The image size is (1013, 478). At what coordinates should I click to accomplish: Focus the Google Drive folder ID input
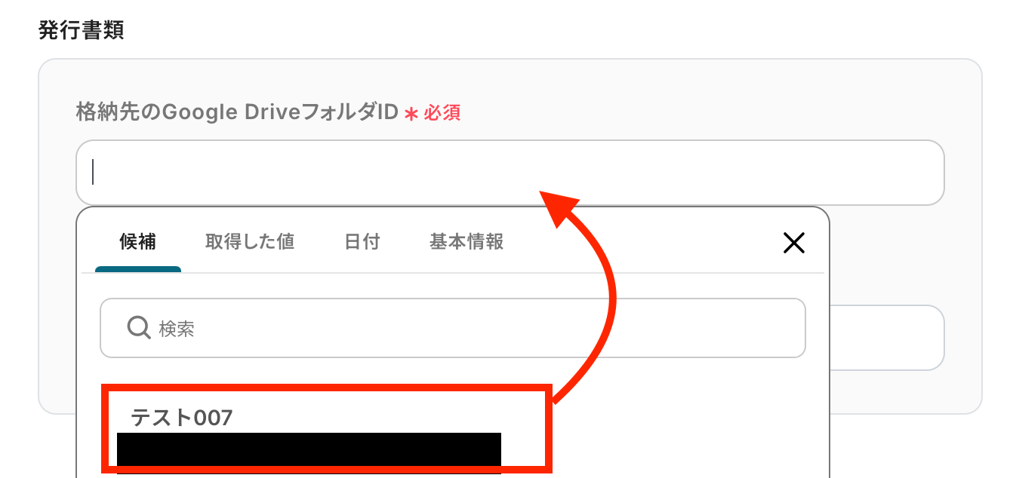coord(510,173)
